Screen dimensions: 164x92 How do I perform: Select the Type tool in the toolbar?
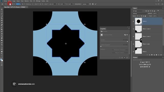[x=2, y=45]
